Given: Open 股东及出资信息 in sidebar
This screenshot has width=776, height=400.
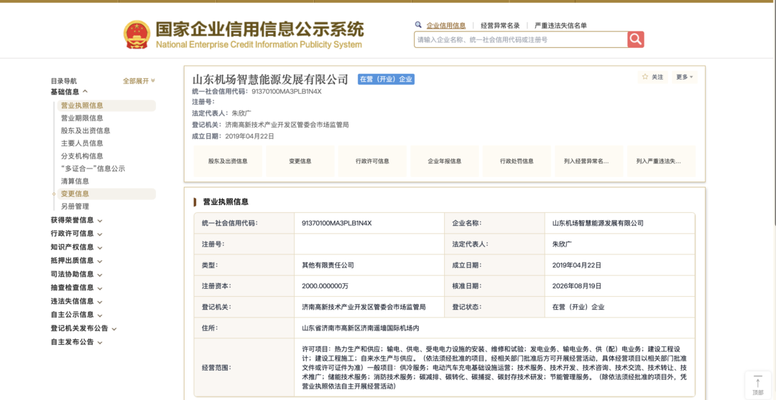Looking at the screenshot, I should pyautogui.click(x=86, y=131).
